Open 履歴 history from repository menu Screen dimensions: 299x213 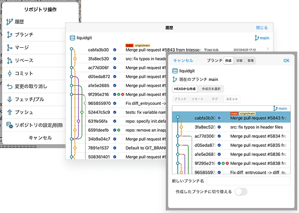pos(34,22)
